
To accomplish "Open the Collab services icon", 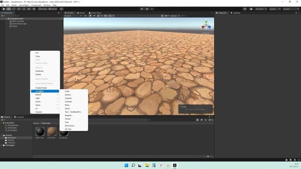I will (245, 9).
